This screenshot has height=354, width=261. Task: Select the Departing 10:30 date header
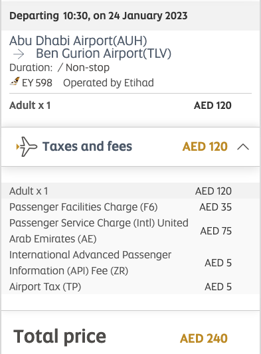98,16
